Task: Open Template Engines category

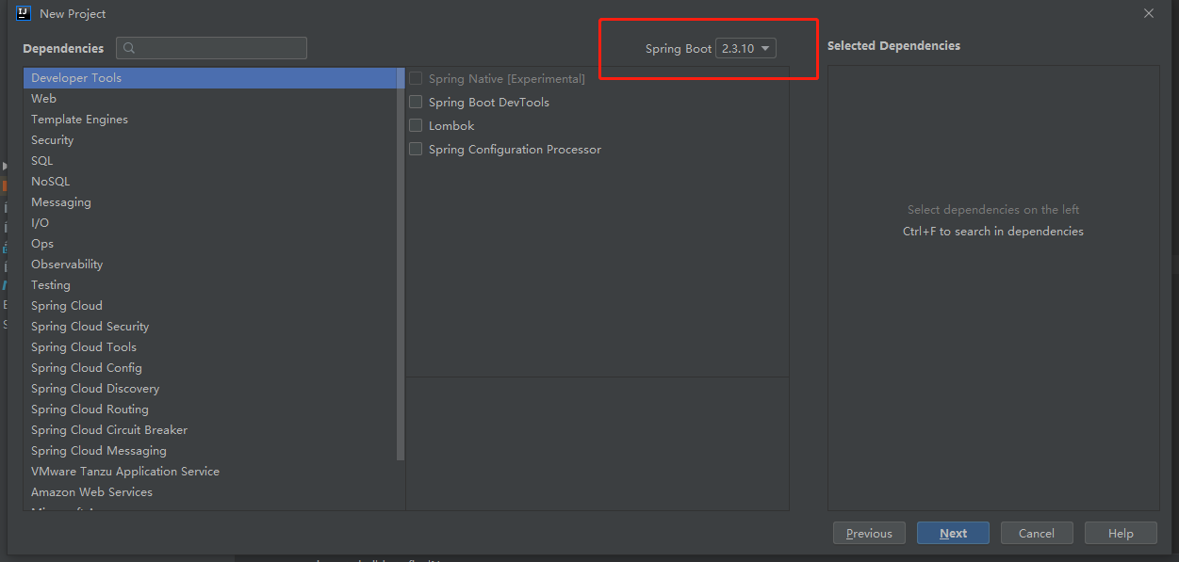Action: tap(210, 120)
